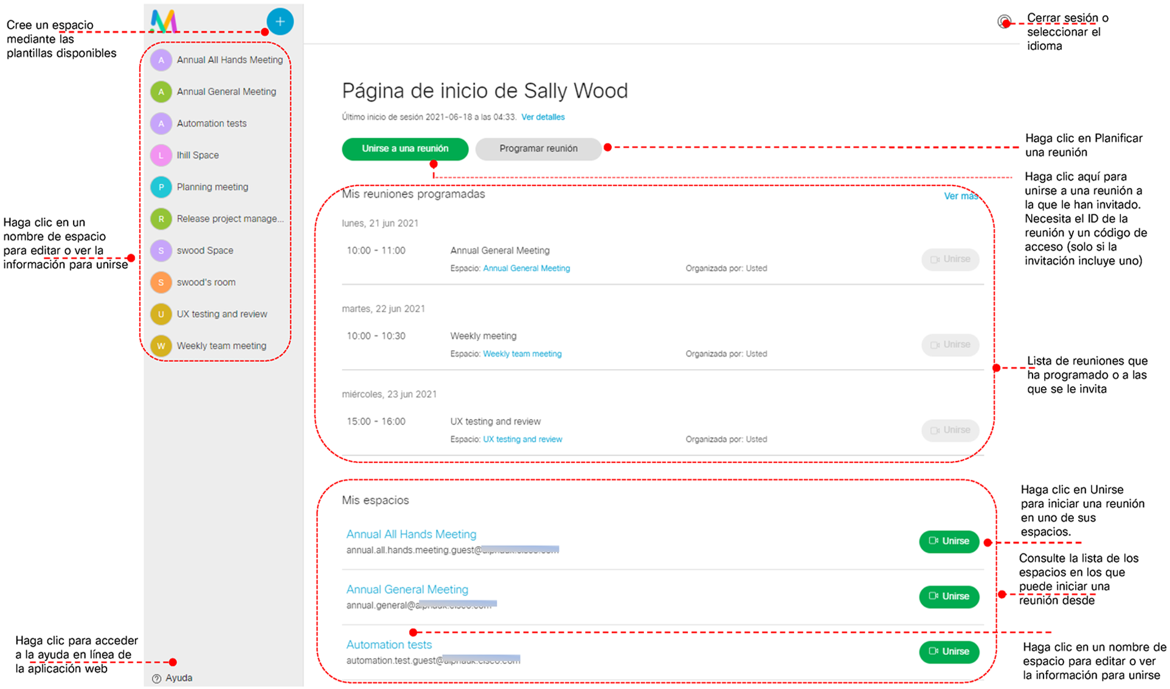Select Weekly team meeting in sidebar

pyautogui.click(x=221, y=345)
